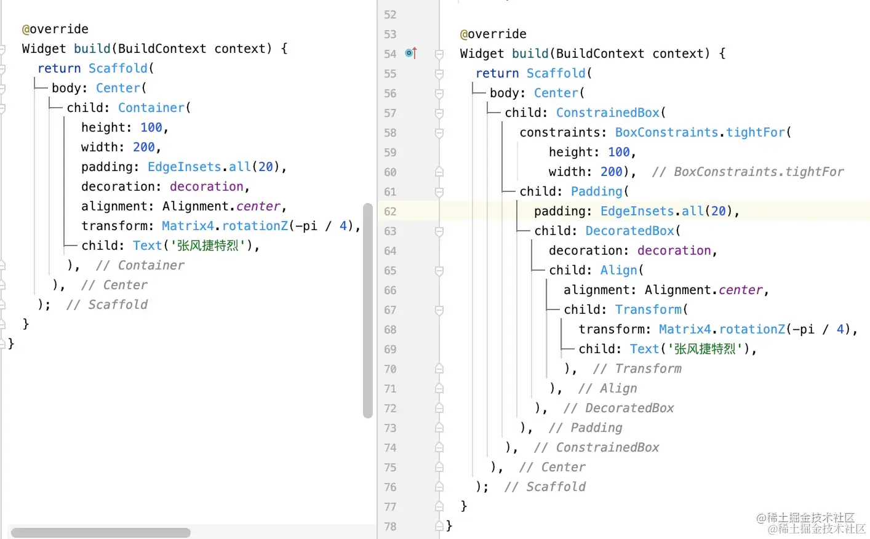Click the override gutter icon on line 54
This screenshot has width=870, height=539.
click(411, 54)
